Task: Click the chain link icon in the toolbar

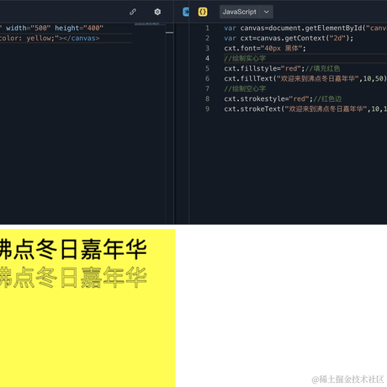Action: click(x=133, y=12)
